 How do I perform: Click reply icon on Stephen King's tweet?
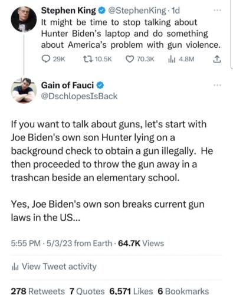coord(46,59)
